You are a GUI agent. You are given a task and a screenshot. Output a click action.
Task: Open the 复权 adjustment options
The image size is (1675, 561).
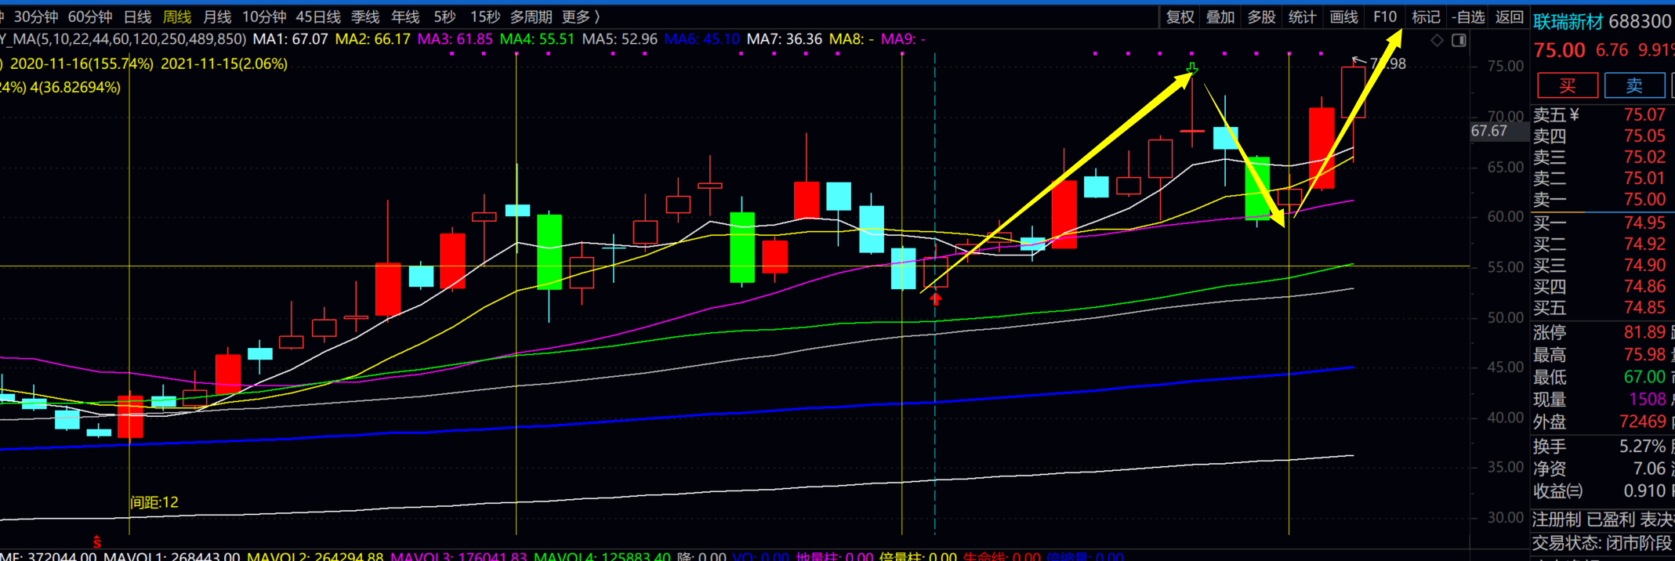[x=1180, y=16]
